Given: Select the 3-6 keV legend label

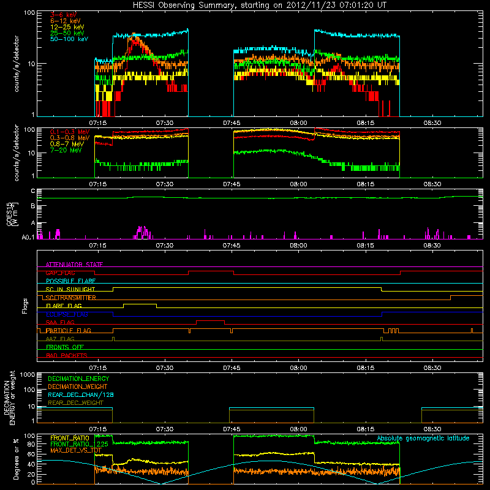Looking at the screenshot, I should 64,15.
